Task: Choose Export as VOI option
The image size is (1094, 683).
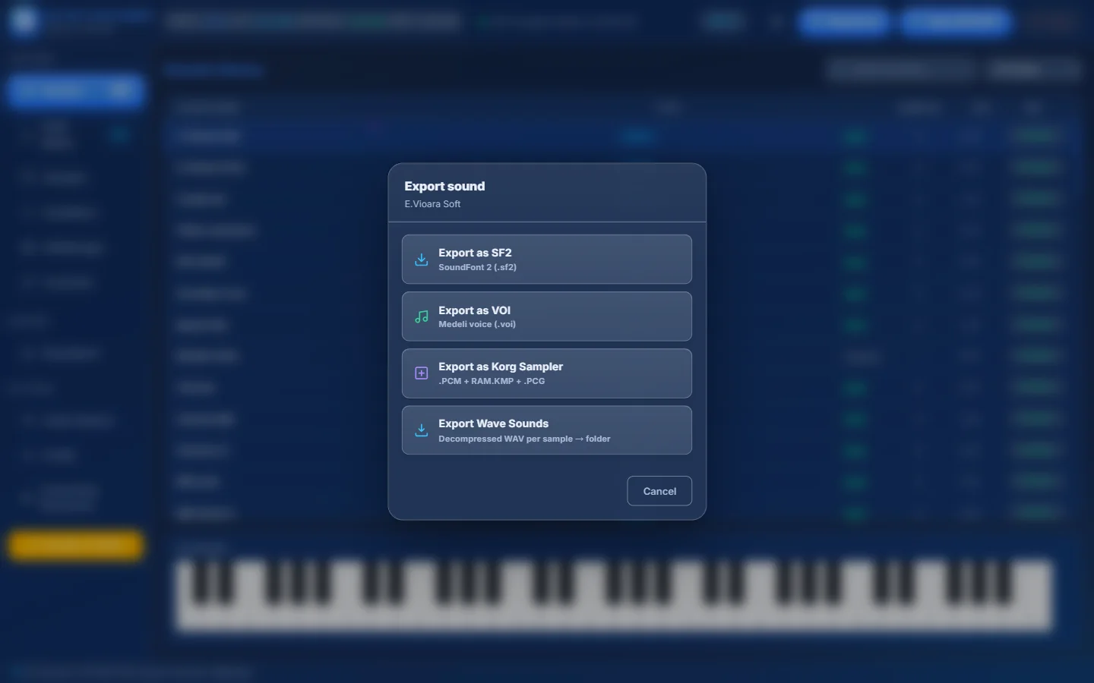Action: coord(546,316)
